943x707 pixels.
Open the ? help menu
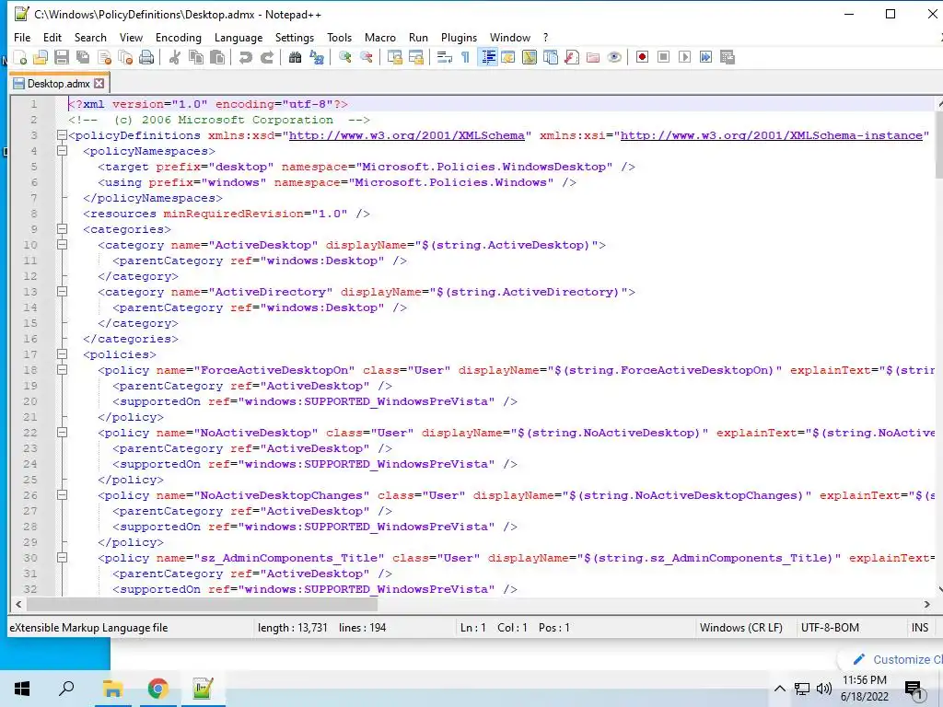[x=545, y=37]
